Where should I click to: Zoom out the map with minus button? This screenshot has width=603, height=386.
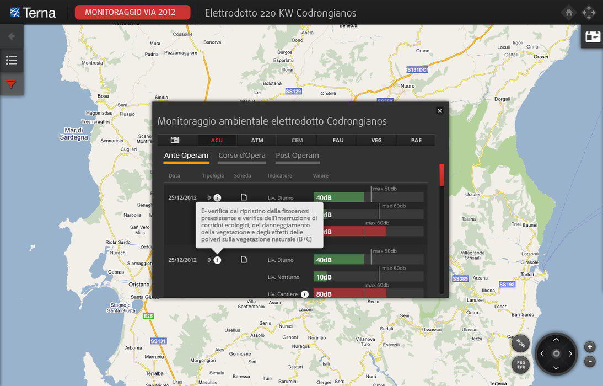590,362
